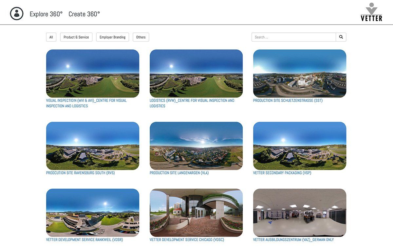Image resolution: width=393 pixels, height=248 pixels.
Task: Select the All filter
Action: point(51,37)
